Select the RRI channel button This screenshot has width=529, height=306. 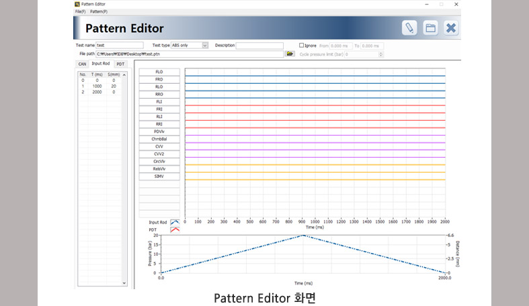point(159,124)
